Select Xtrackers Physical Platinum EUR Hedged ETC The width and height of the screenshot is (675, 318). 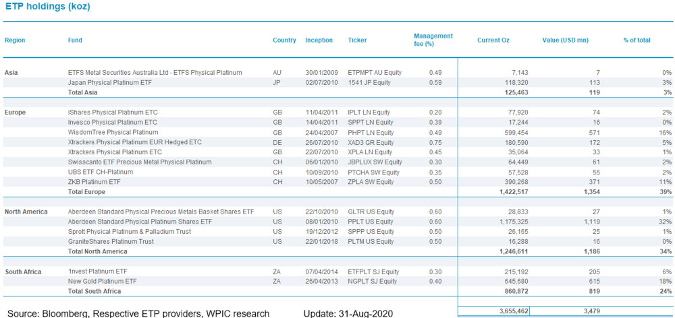135,142
